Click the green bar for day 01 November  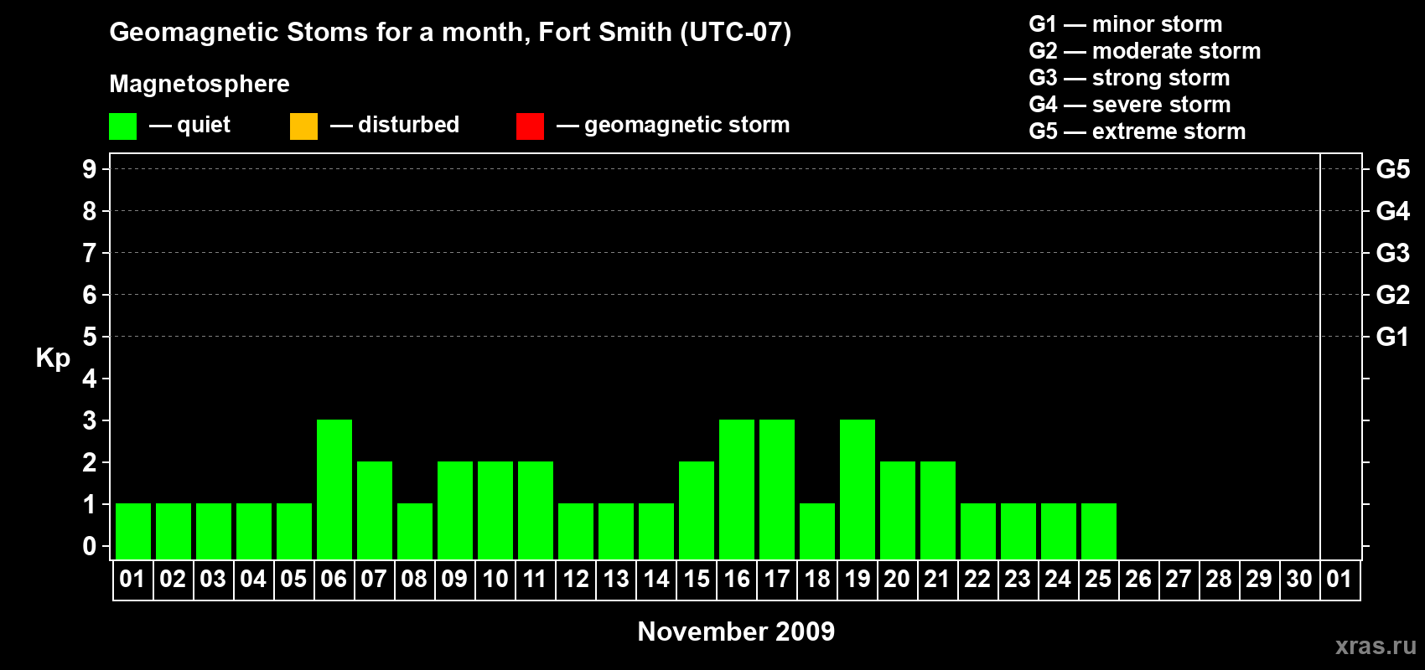[133, 532]
